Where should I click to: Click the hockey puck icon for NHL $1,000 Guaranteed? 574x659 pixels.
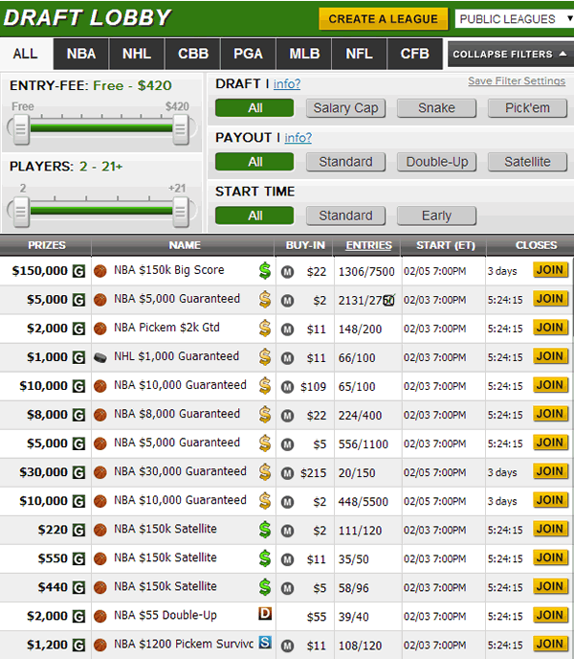(x=99, y=357)
